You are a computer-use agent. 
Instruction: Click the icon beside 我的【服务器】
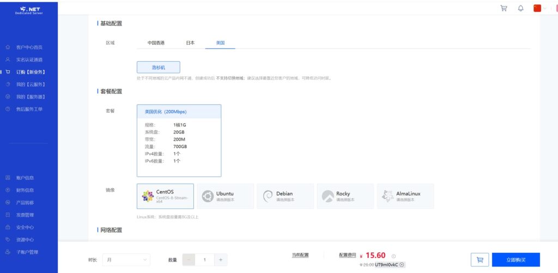click(x=8, y=97)
